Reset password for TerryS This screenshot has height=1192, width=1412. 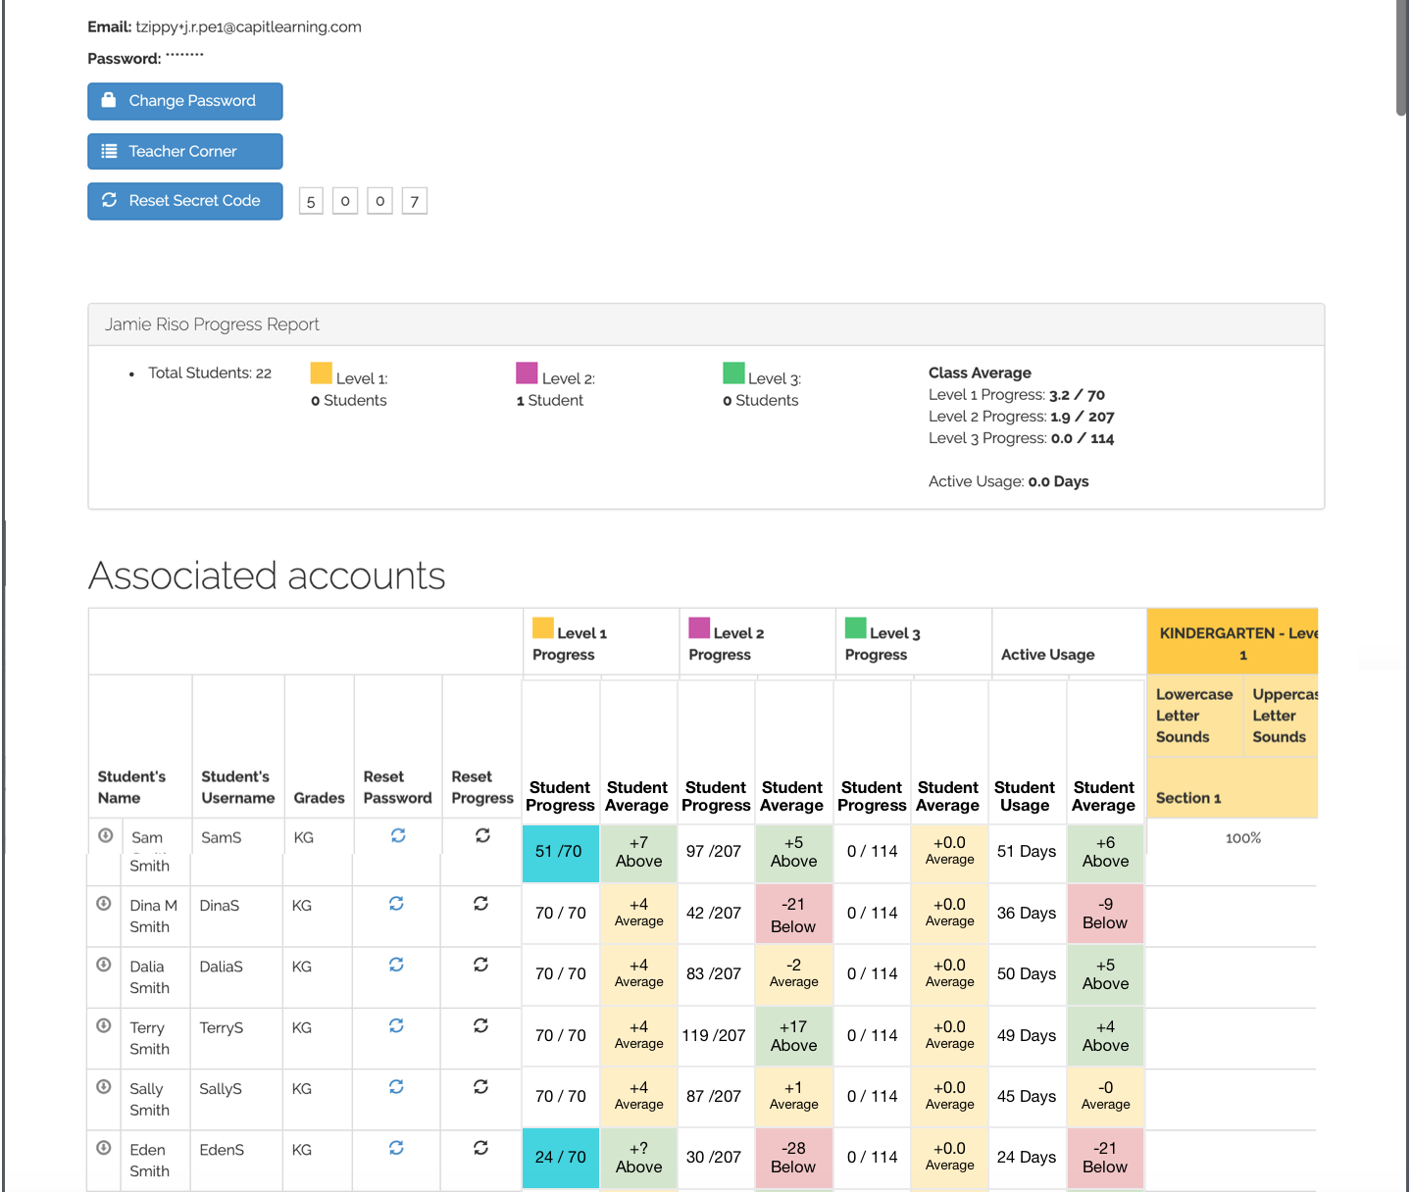[x=396, y=1025]
